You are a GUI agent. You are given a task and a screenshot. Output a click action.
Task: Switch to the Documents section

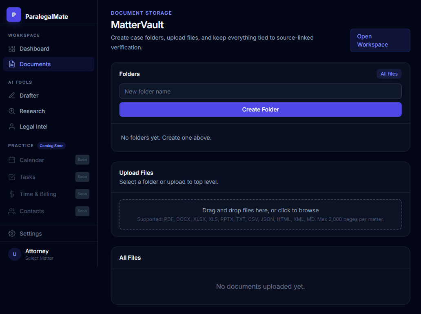pyautogui.click(x=36, y=64)
